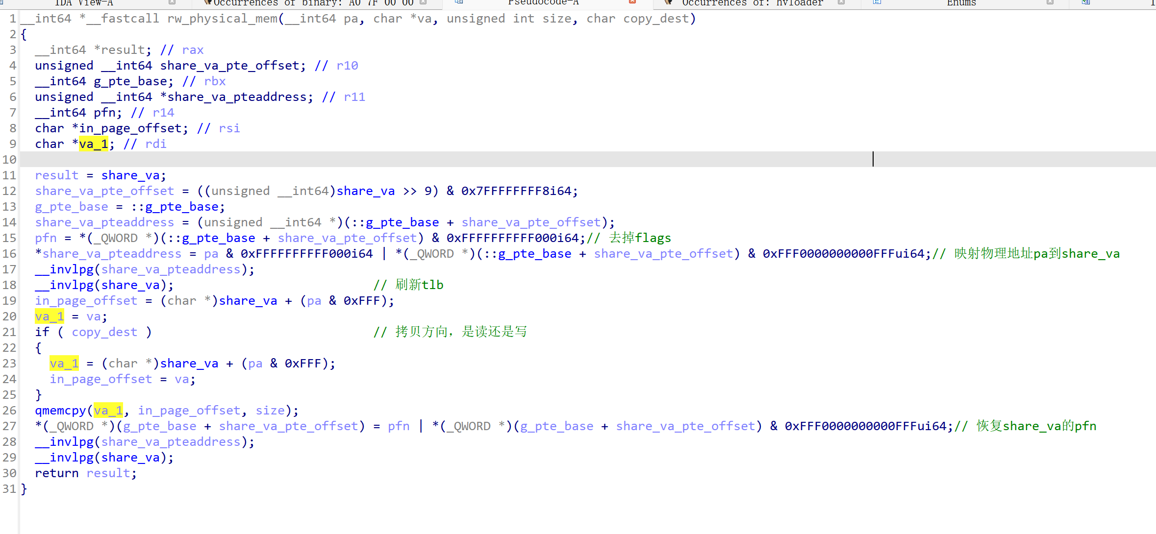Click in_page_offset assignment on line 24
1156x534 pixels.
(101, 379)
